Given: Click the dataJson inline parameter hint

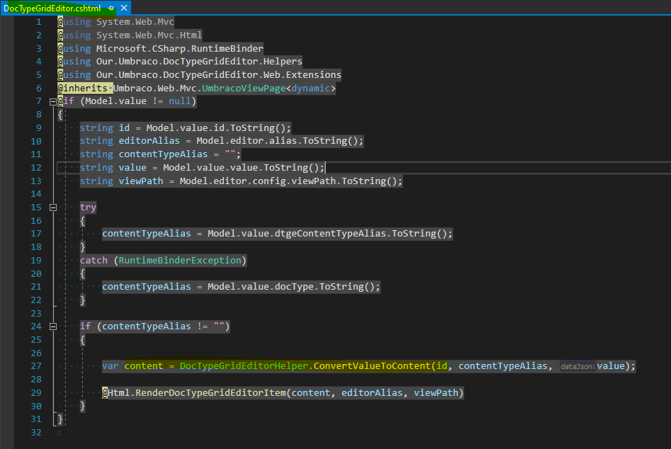Looking at the screenshot, I should click(576, 367).
